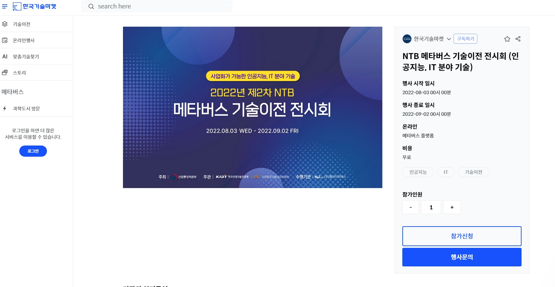Decrease participant count with minus
Screen dimensions: 555x287
pos(410,207)
